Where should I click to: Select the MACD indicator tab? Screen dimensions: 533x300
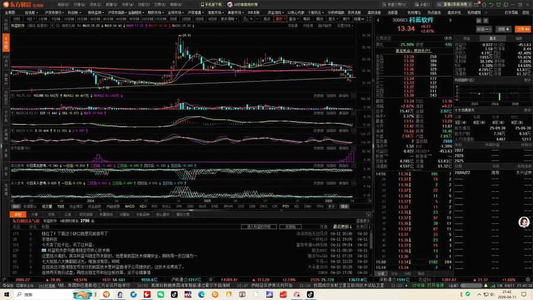tap(130, 206)
